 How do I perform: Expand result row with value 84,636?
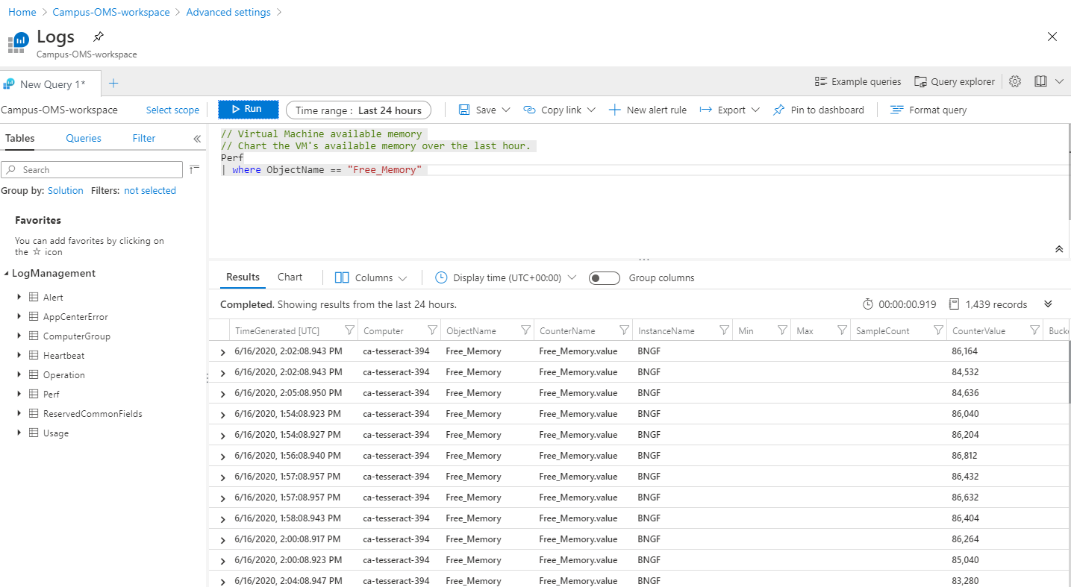click(x=222, y=393)
